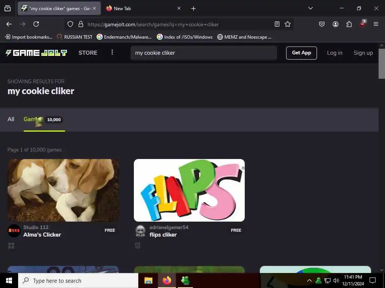Open the Endermanch/Malware bookmark
The height and width of the screenshot is (288, 385).
(x=124, y=37)
